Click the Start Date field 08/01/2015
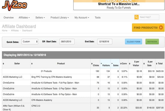 pos(67,42)
